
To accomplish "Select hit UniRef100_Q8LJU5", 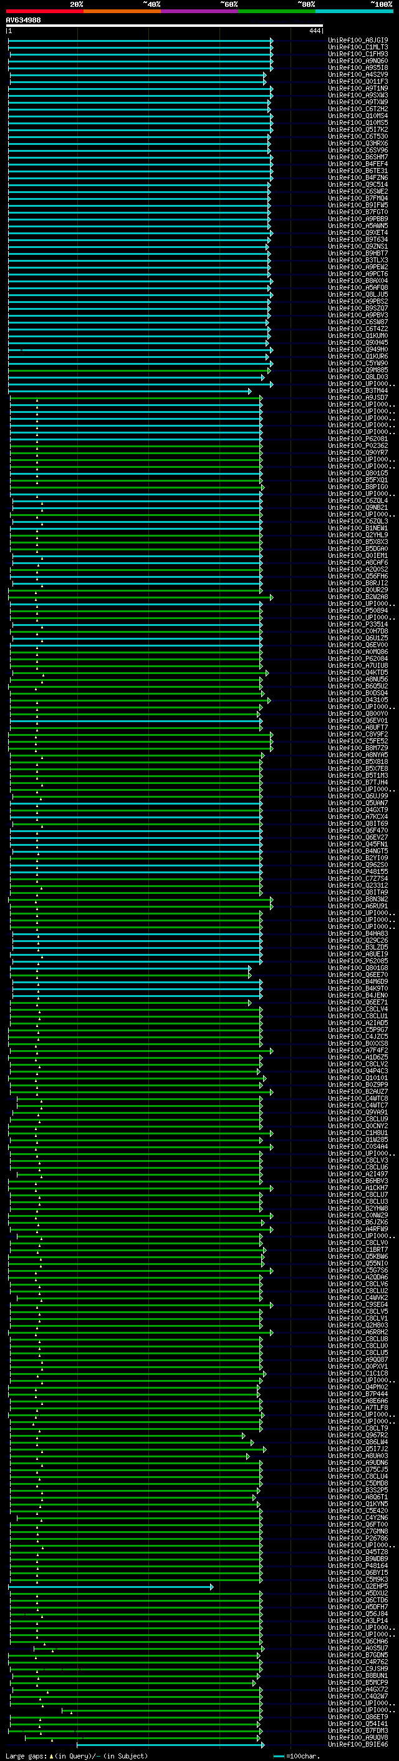I will point(358,295).
